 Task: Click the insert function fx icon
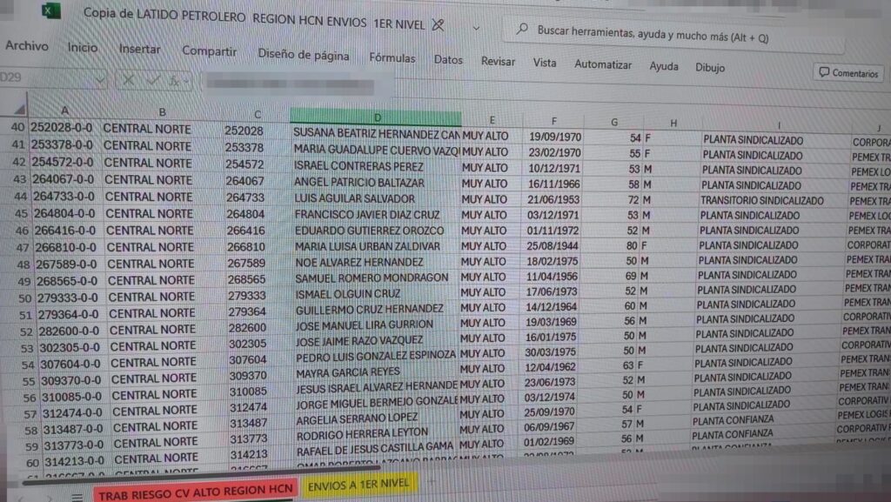click(x=177, y=83)
